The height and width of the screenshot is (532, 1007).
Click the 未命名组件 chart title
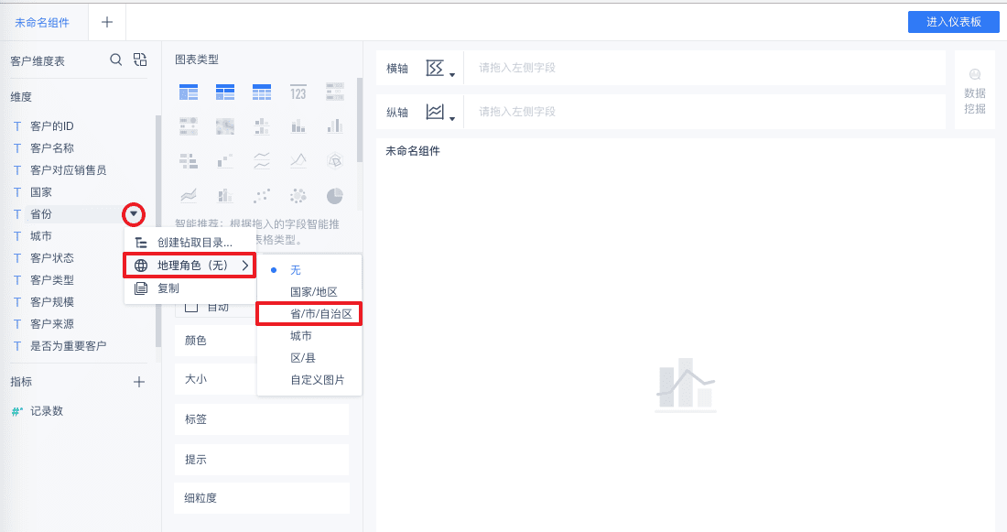412,151
